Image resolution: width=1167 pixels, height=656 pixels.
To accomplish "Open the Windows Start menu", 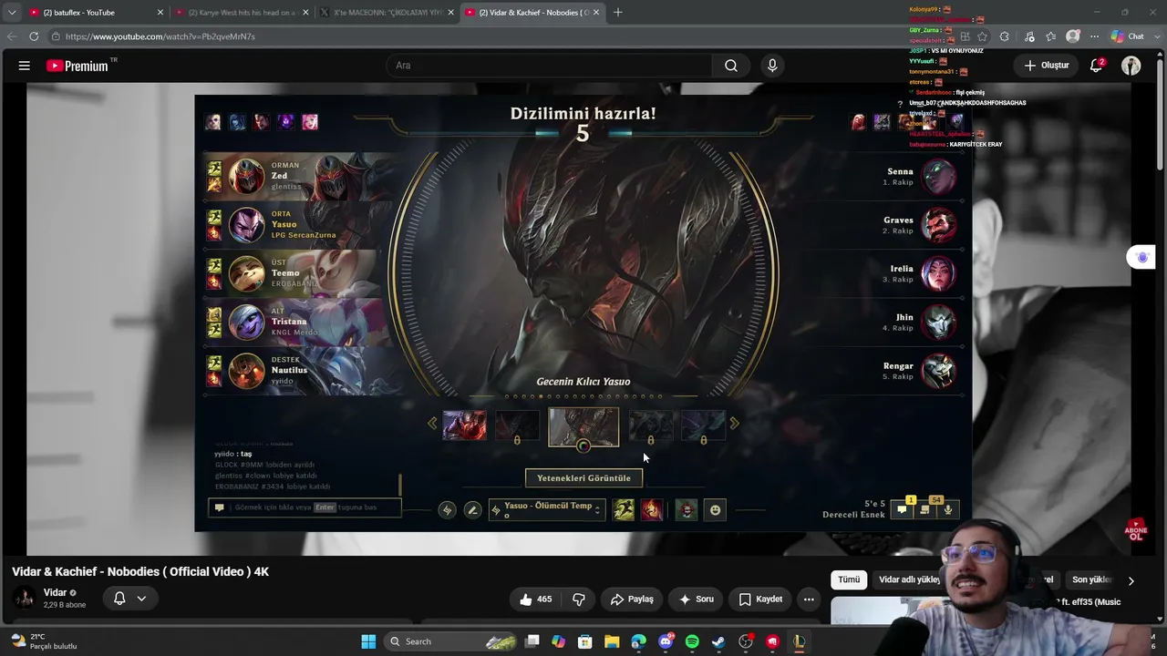I will pos(368,641).
